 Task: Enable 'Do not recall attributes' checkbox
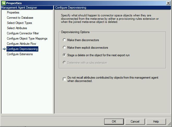(x=65, y=79)
